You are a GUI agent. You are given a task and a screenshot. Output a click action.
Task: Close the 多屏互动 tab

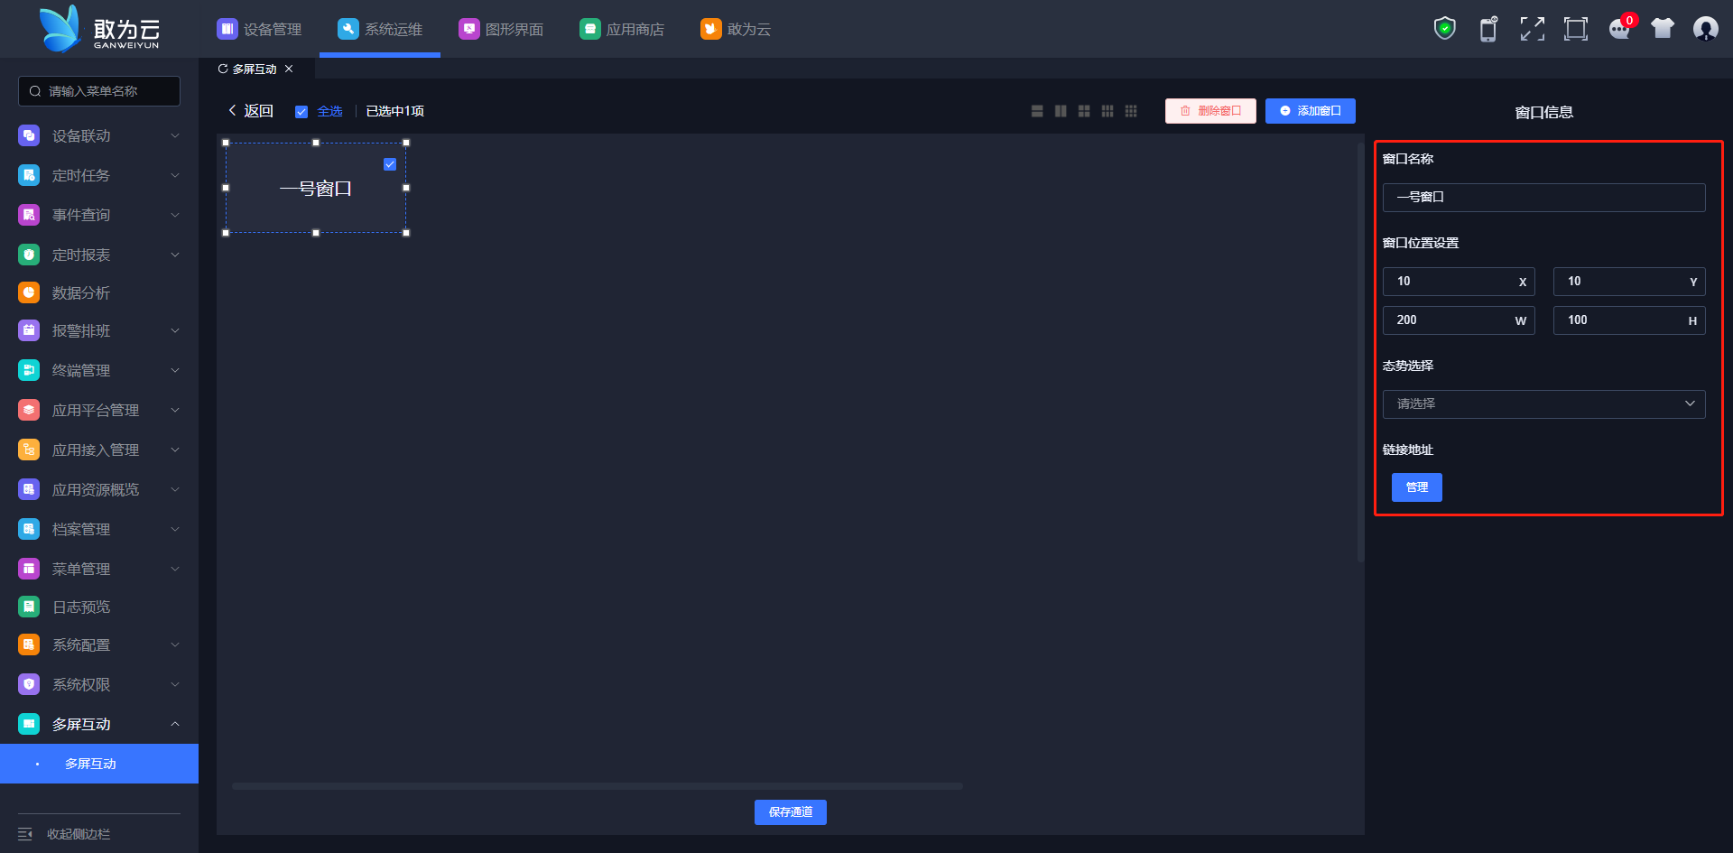tap(289, 69)
